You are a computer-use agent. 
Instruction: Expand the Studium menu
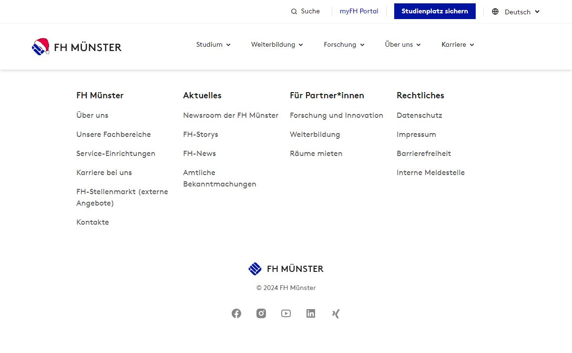[x=213, y=45]
